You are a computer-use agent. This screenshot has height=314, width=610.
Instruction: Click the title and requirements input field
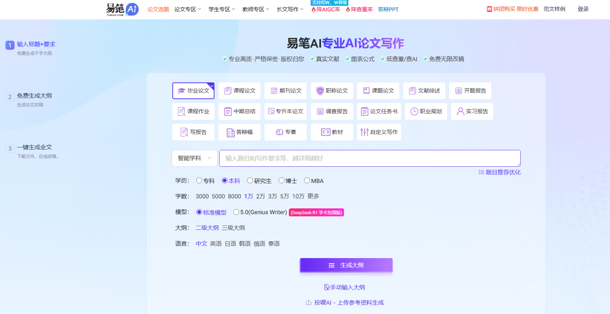[370, 158]
